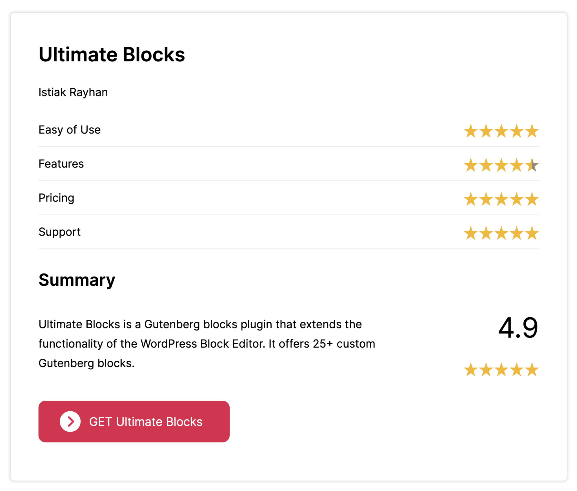Select the Summary section heading

tap(76, 280)
